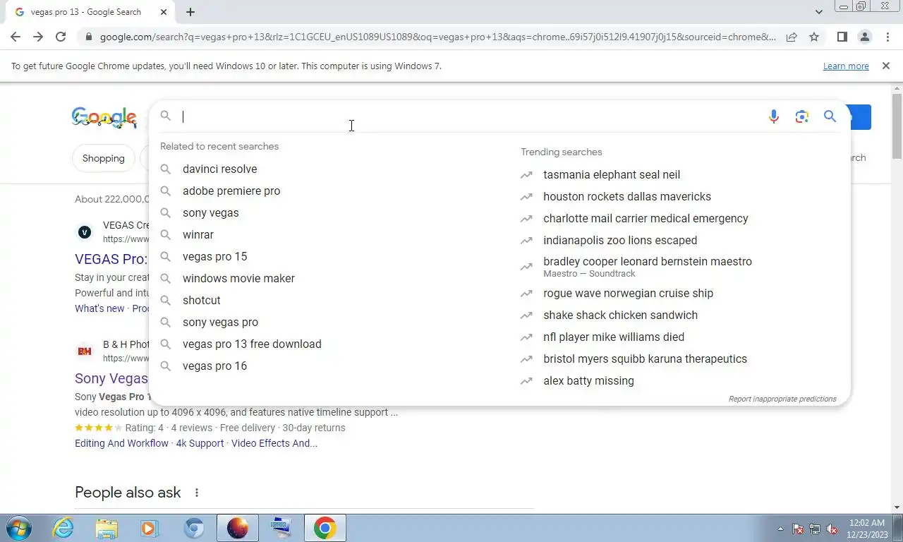Click the muted volume tray icon

(x=832, y=529)
